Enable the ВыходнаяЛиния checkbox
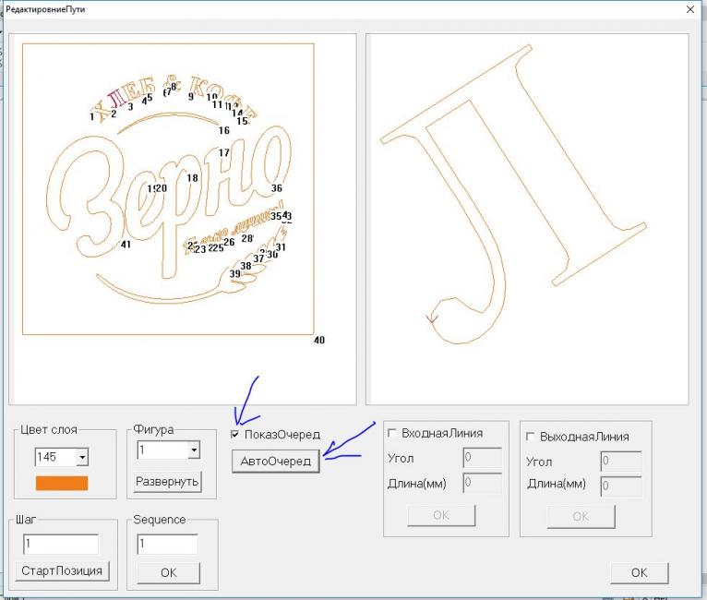 coord(531,437)
